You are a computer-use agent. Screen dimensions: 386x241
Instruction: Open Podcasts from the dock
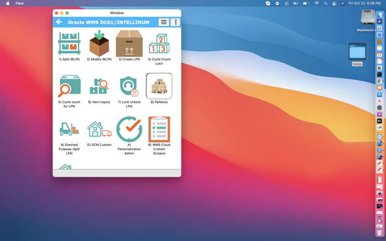(379, 114)
